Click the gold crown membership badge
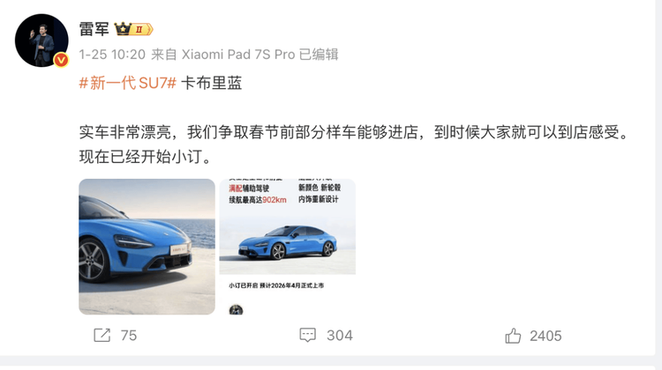662x370 pixels. pos(133,29)
